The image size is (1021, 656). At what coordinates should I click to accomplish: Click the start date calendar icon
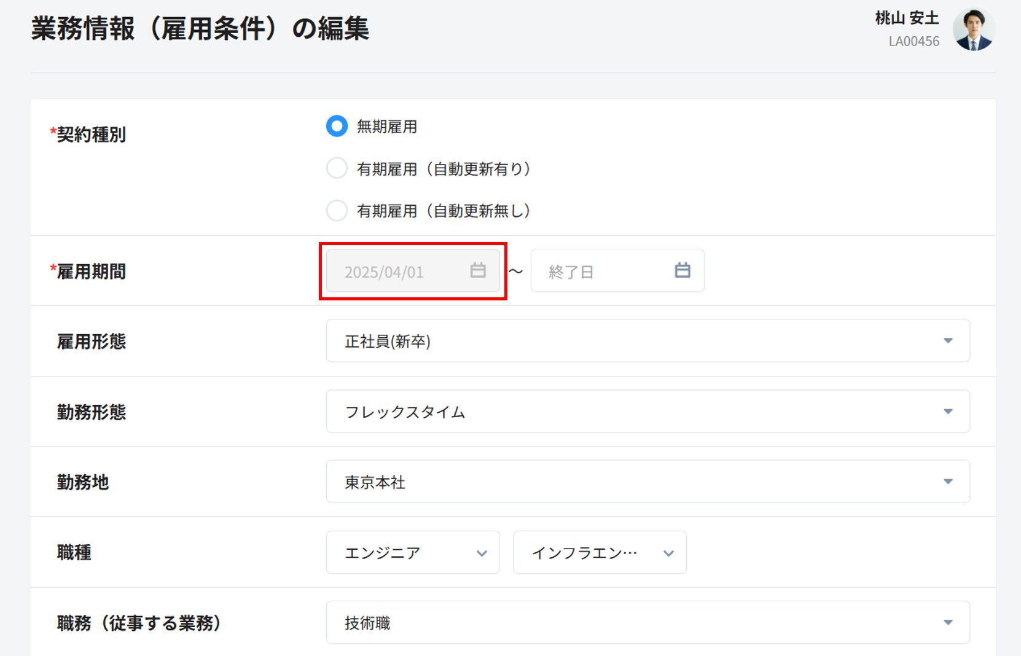click(x=478, y=270)
